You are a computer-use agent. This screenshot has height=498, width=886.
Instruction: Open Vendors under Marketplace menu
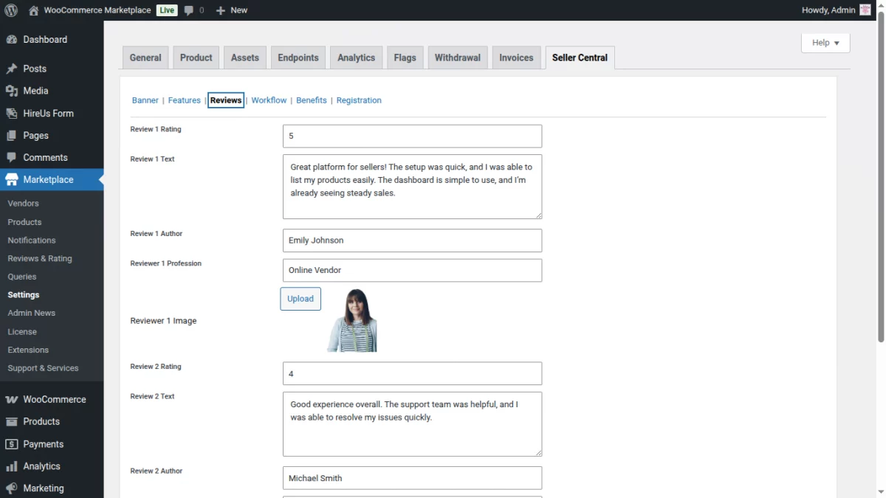click(x=23, y=204)
